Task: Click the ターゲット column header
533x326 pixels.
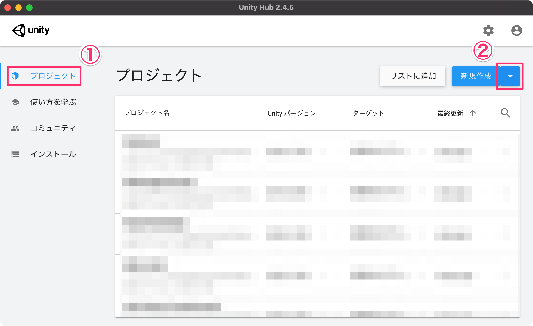Action: pyautogui.click(x=368, y=113)
